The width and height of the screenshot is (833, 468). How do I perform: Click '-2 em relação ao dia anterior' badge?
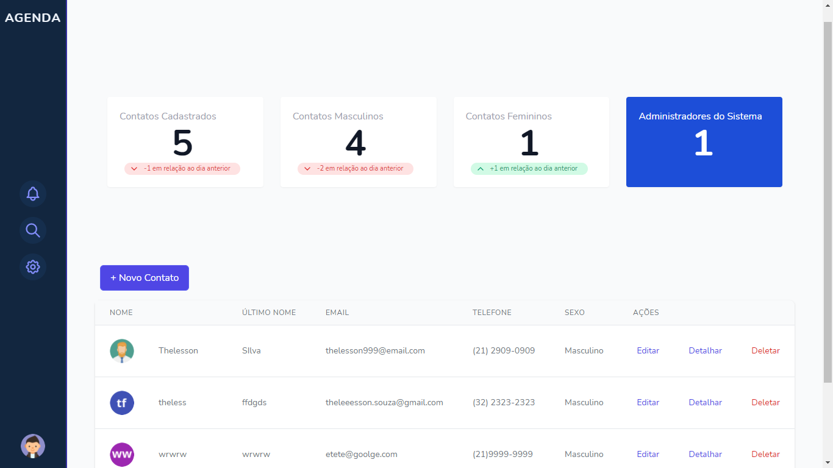point(356,169)
